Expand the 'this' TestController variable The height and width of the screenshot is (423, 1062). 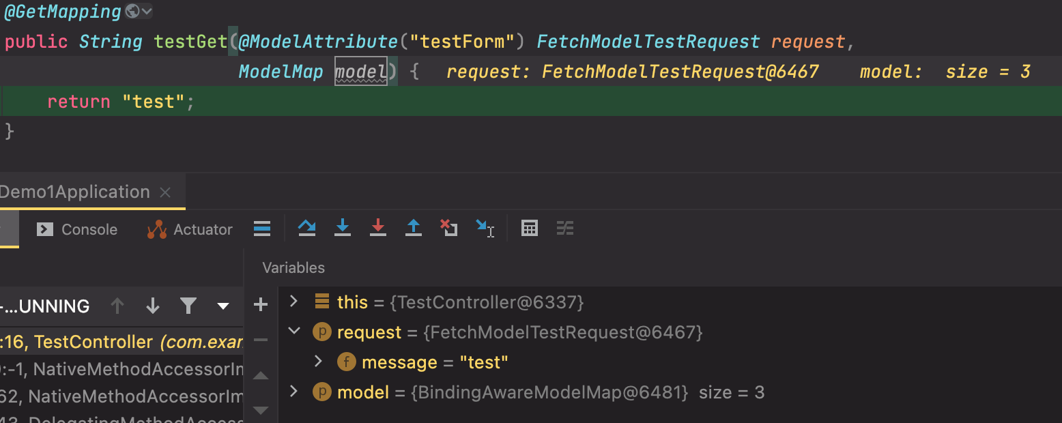293,301
